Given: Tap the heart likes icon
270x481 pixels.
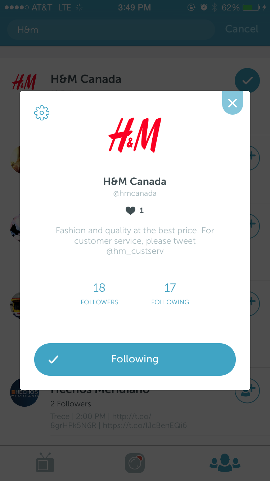Looking at the screenshot, I should [x=130, y=211].
